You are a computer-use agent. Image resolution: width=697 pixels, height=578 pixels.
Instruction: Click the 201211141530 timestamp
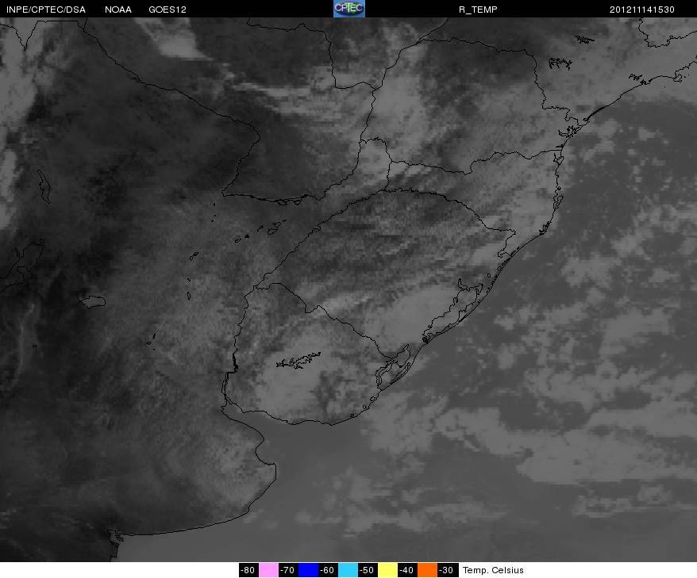coord(642,10)
